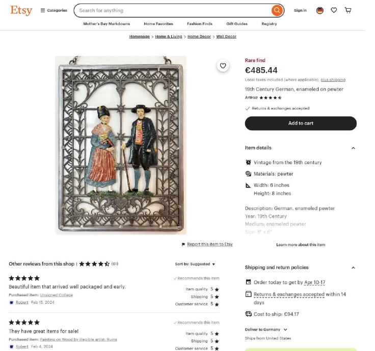Viewport: 375px width, 351px height.
Task: Click the German flag region icon
Action: click(319, 10)
